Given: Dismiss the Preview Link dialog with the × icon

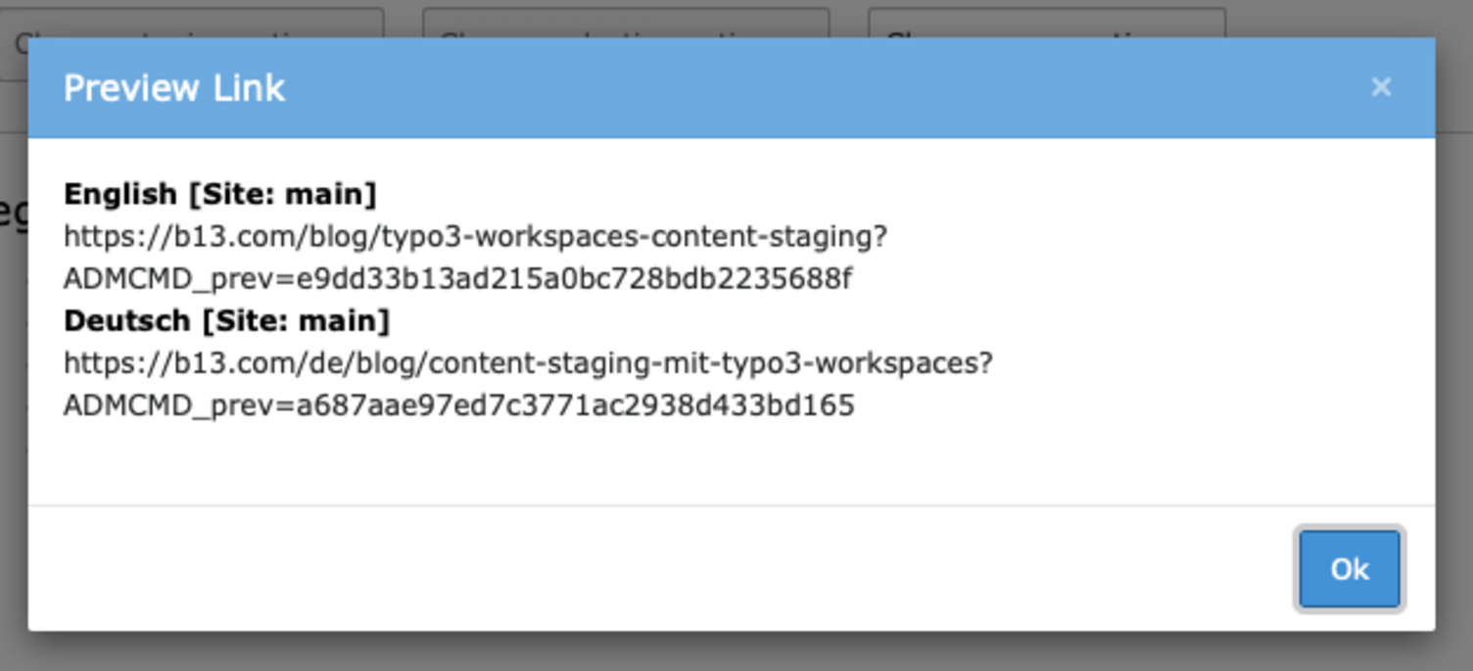Looking at the screenshot, I should point(1381,87).
